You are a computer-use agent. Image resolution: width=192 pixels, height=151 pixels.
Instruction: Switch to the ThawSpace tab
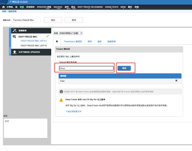coord(73,41)
